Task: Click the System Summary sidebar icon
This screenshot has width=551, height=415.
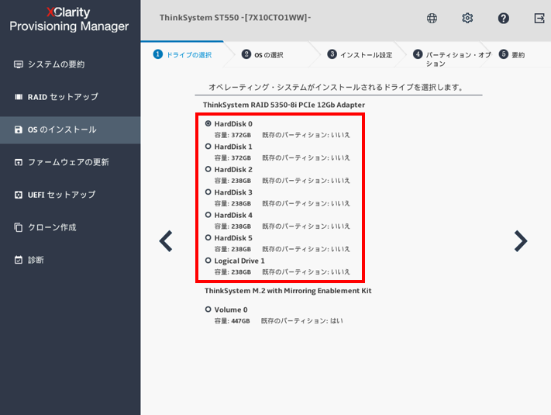Action: pos(19,64)
